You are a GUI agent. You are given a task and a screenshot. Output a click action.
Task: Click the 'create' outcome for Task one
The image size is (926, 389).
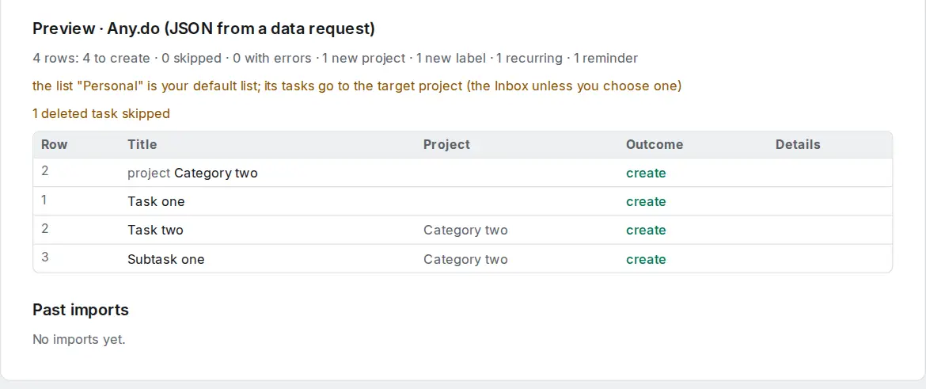pyautogui.click(x=646, y=201)
